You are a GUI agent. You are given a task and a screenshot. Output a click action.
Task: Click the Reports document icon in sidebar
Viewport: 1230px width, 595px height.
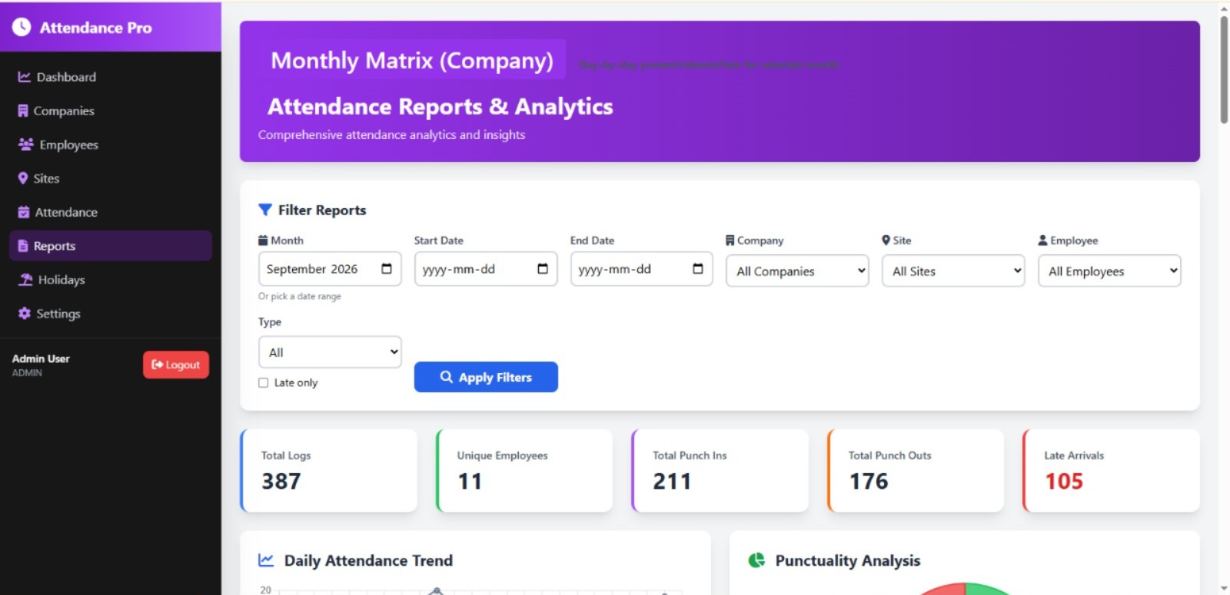23,246
